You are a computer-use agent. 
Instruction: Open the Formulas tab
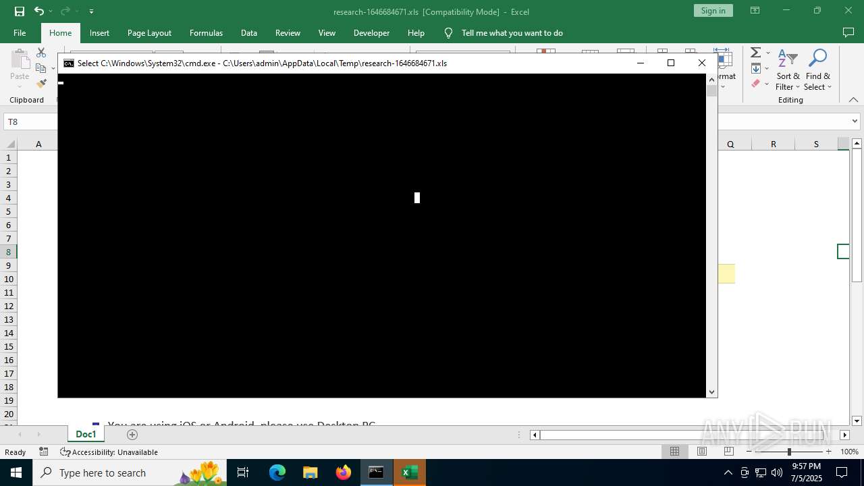(206, 32)
